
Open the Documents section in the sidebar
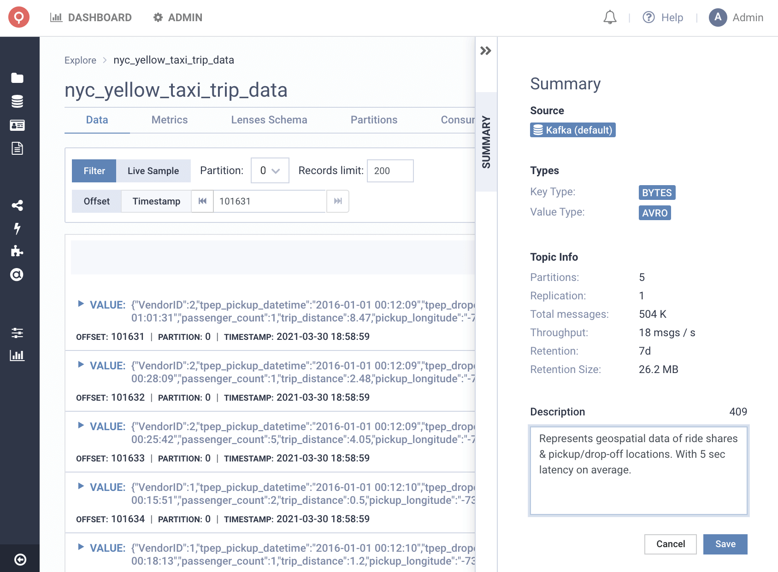click(18, 148)
